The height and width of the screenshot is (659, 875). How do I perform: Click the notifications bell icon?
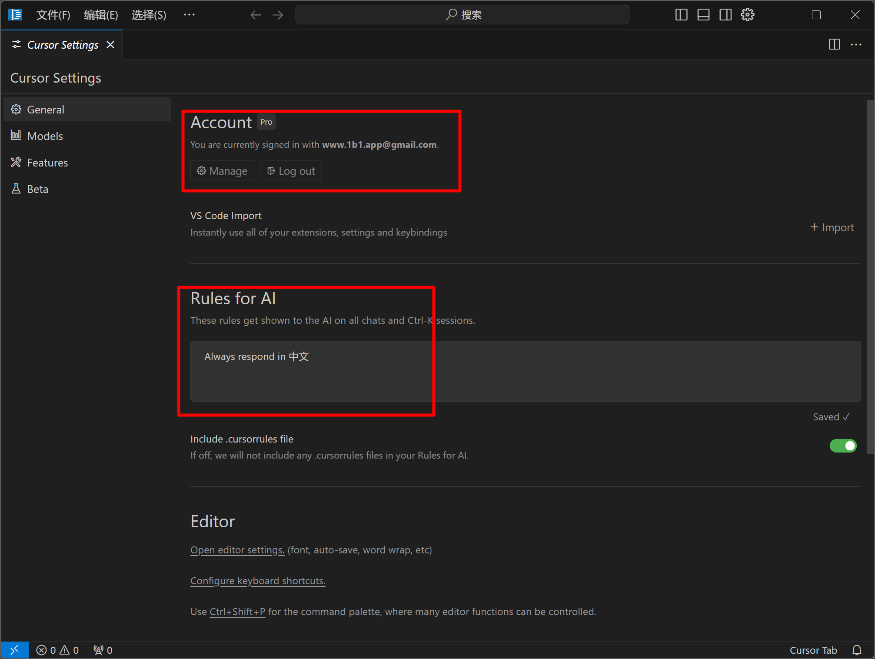pyautogui.click(x=857, y=650)
